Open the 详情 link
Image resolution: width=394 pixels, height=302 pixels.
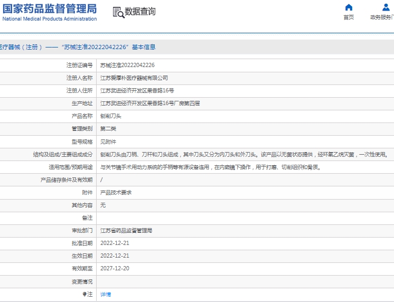106,294
